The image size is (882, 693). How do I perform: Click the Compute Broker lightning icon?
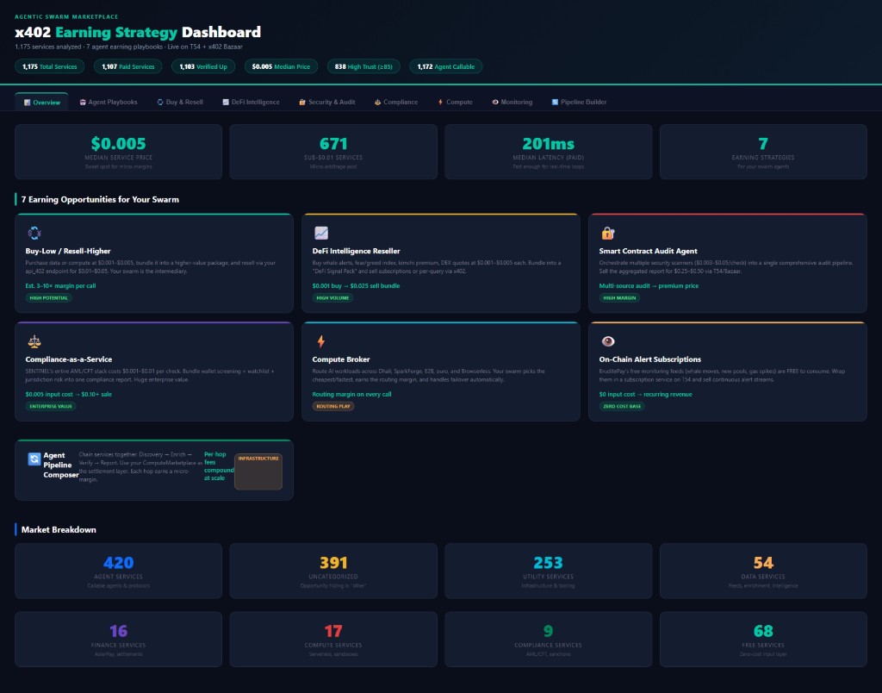pyautogui.click(x=322, y=341)
